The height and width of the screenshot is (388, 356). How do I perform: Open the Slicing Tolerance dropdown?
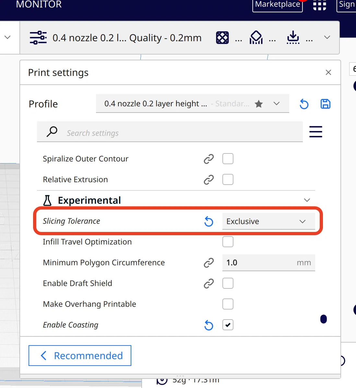click(x=268, y=222)
